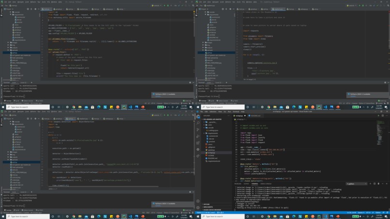Close the VS Code terminal panel
Image resolution: width=390 pixels, height=219 pixels.
point(387,184)
